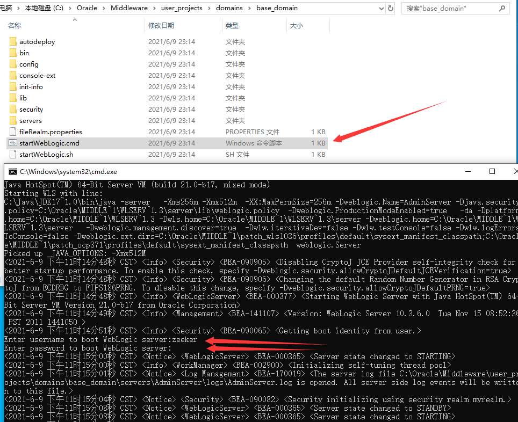Select the servers folder name
The image size is (518, 422).
(x=31, y=120)
